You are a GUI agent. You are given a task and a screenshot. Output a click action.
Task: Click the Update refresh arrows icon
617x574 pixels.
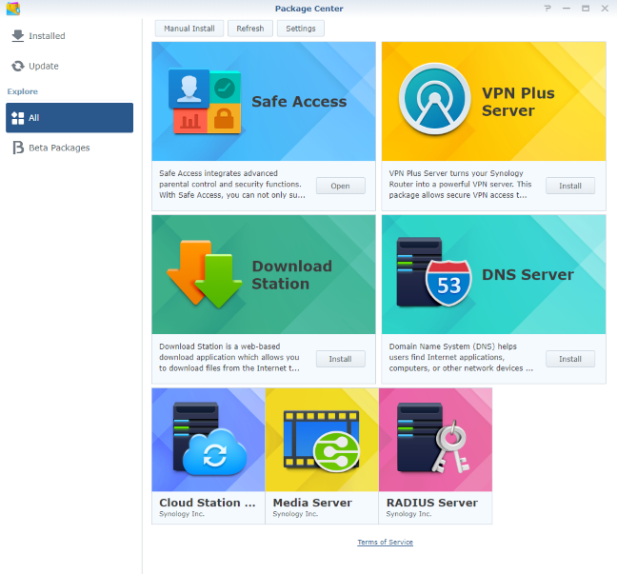pyautogui.click(x=18, y=66)
